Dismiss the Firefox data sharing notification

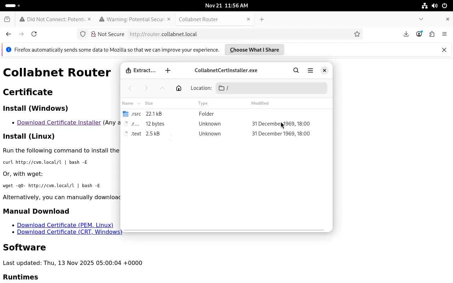444,50
